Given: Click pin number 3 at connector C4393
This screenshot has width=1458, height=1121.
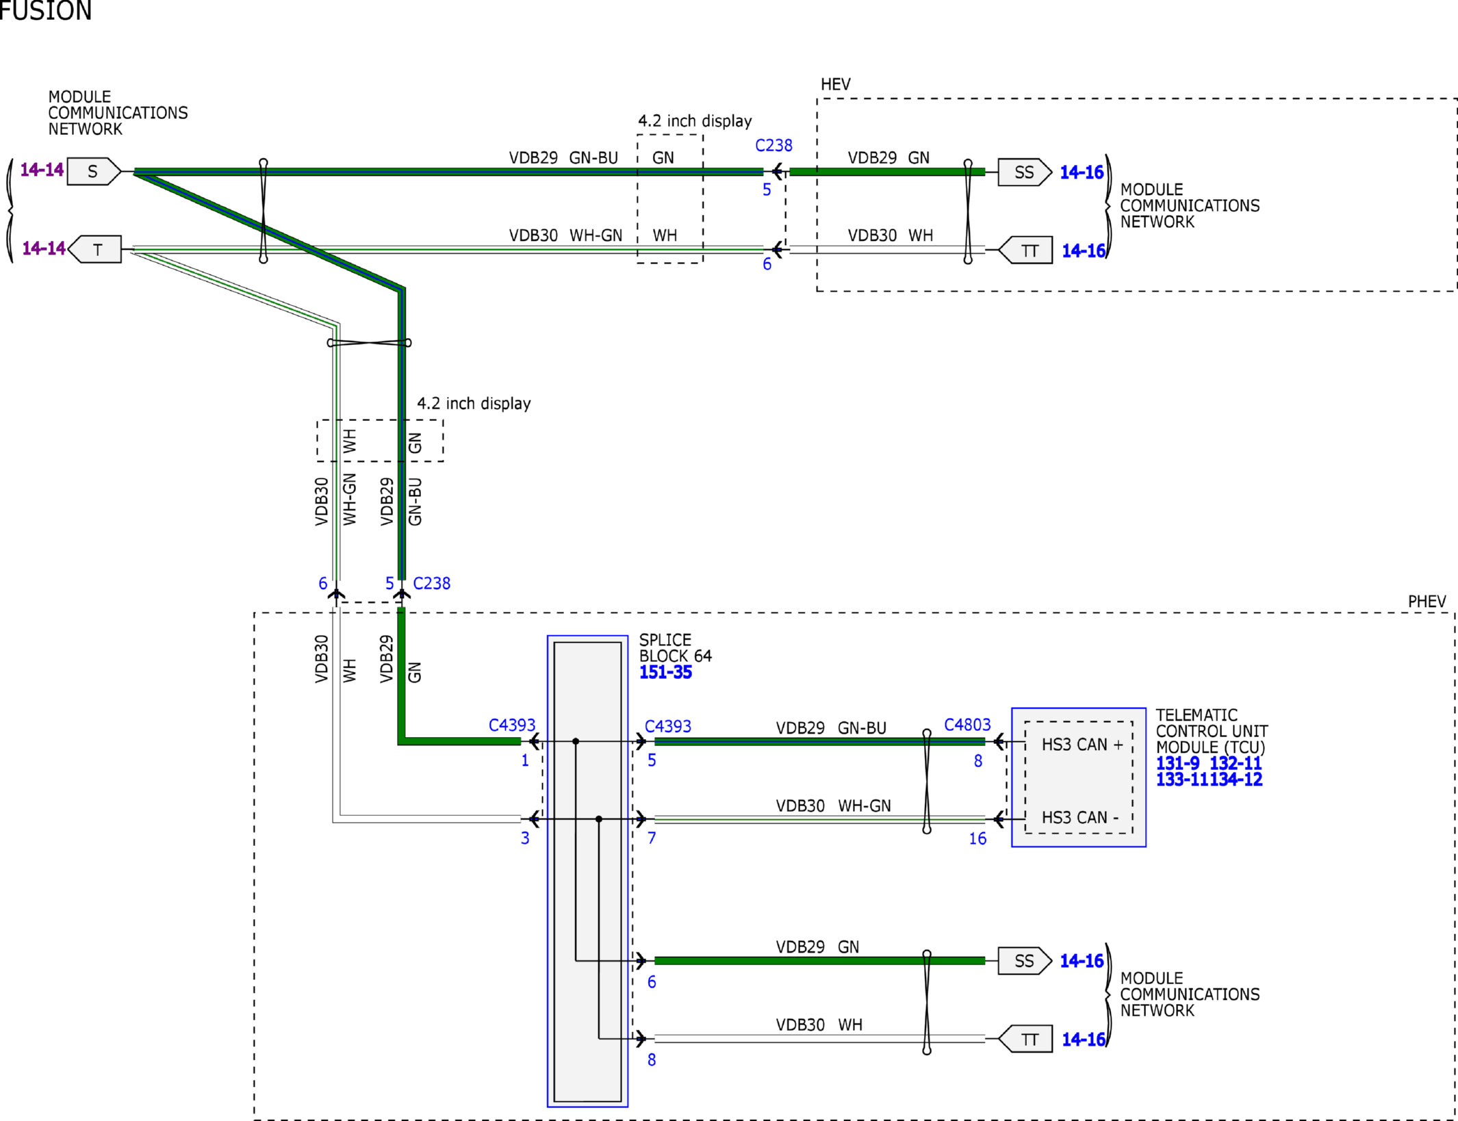Looking at the screenshot, I should pyautogui.click(x=525, y=839).
